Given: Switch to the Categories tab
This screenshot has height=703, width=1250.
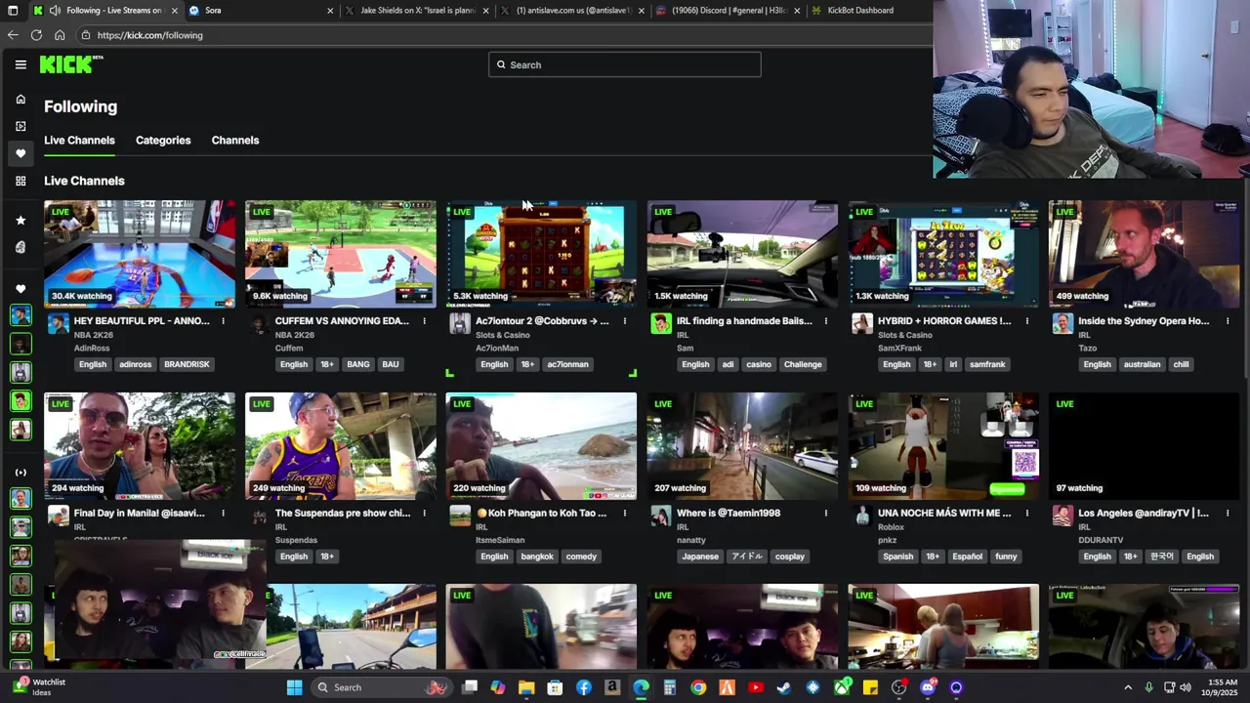Looking at the screenshot, I should point(163,141).
